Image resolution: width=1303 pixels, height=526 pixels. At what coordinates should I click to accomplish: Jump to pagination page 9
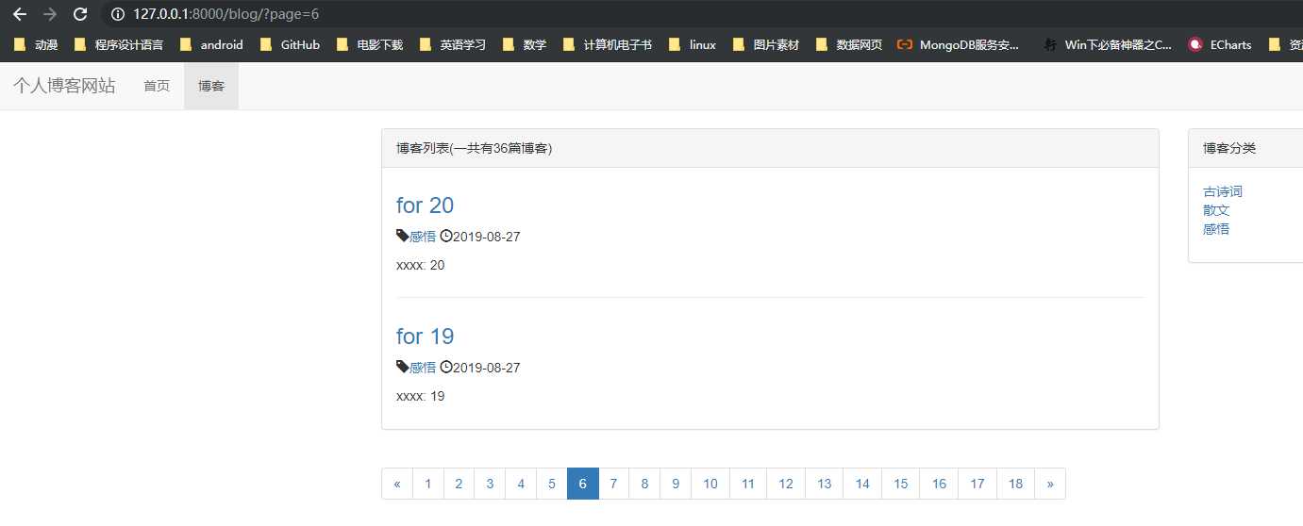point(676,484)
